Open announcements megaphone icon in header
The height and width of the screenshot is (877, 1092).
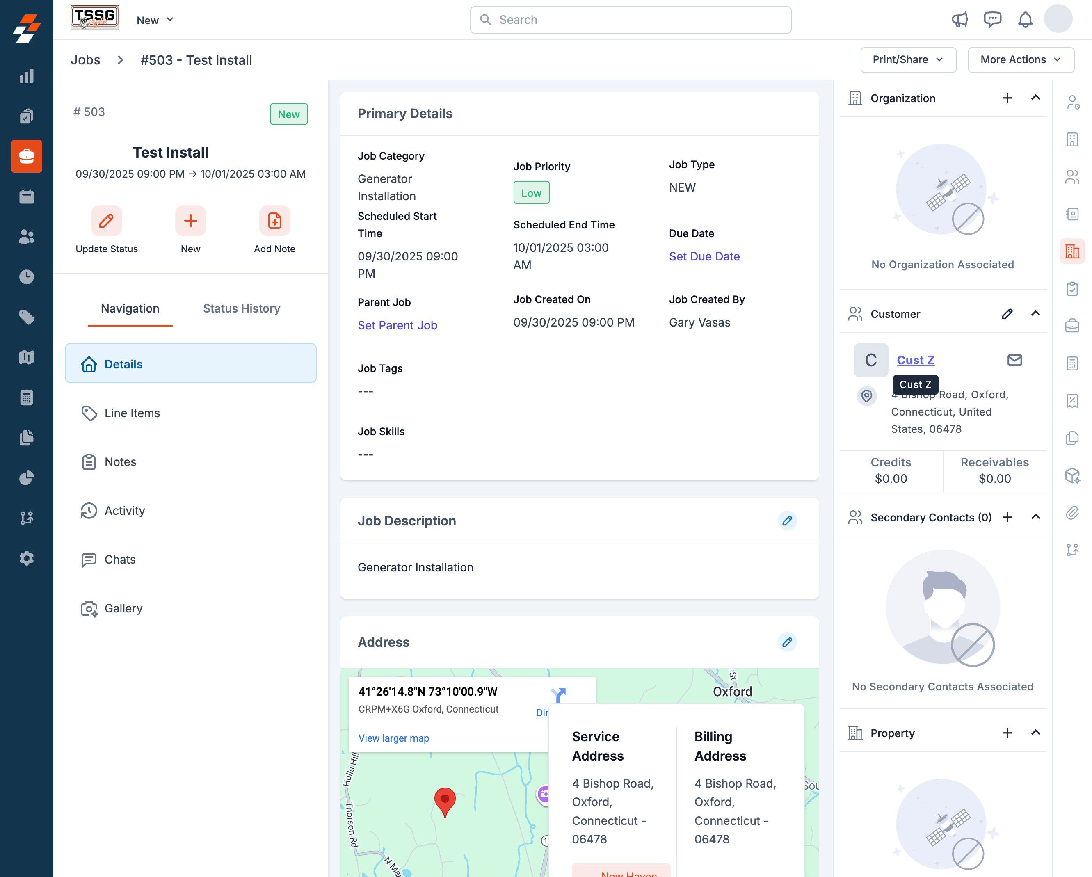[959, 20]
